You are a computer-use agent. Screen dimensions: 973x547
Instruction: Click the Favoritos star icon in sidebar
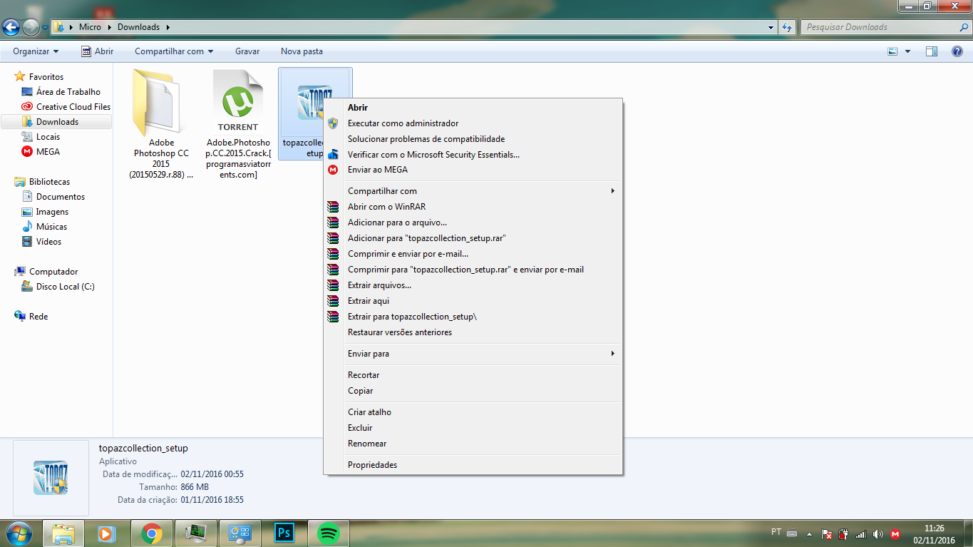click(20, 76)
